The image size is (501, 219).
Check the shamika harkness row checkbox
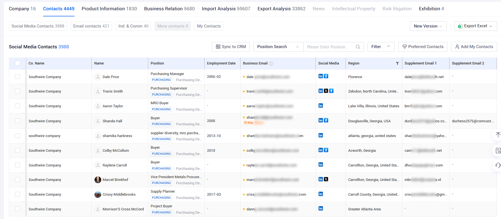pos(18,136)
